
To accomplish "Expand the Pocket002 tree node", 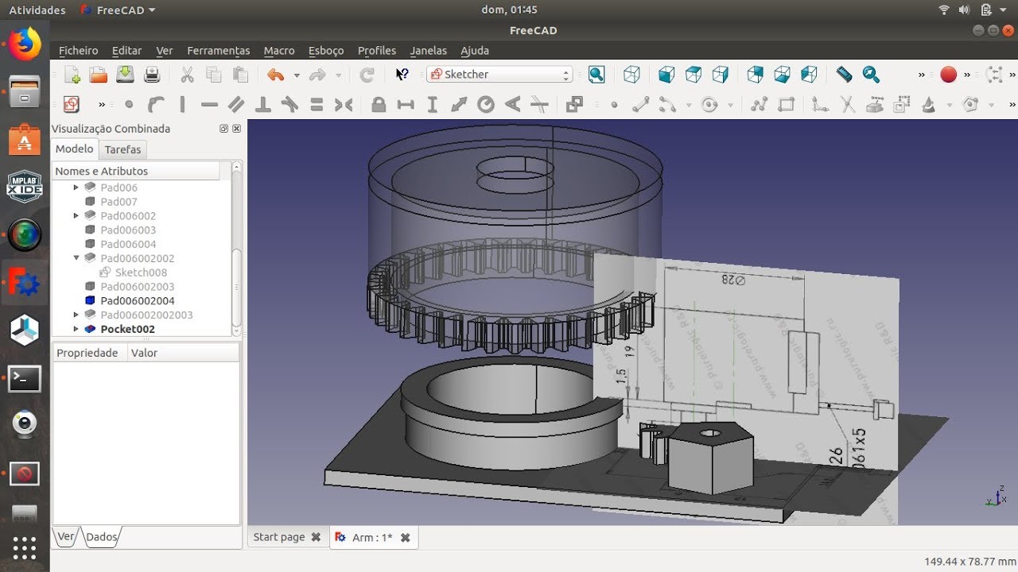I will pos(76,329).
